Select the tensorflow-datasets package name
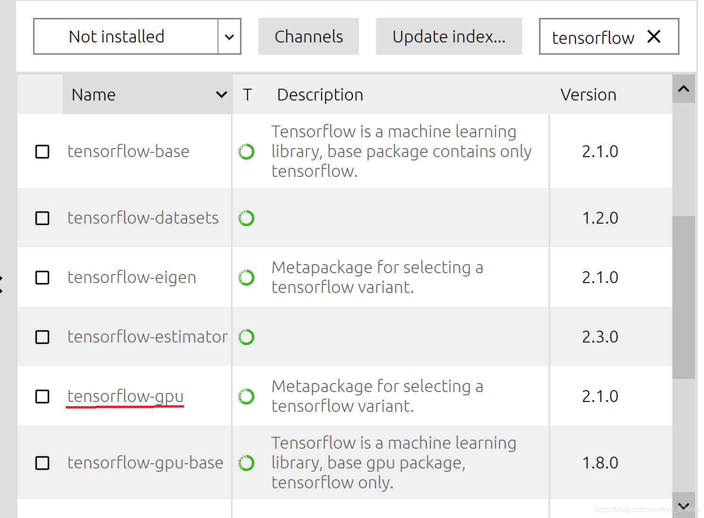The height and width of the screenshot is (518, 704). (x=143, y=218)
